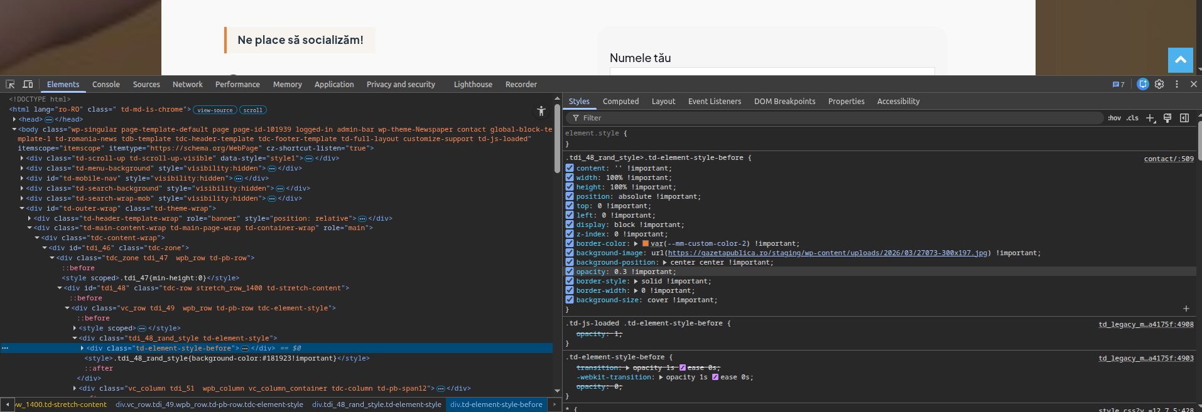The width and height of the screenshot is (1202, 412).
Task: Uncheck the opacity 0.3 declaration
Action: pos(570,272)
